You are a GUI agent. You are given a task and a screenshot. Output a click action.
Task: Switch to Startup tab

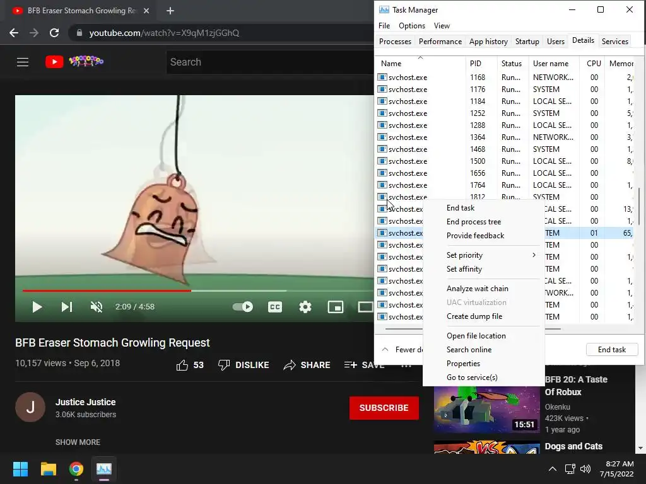[527, 42]
